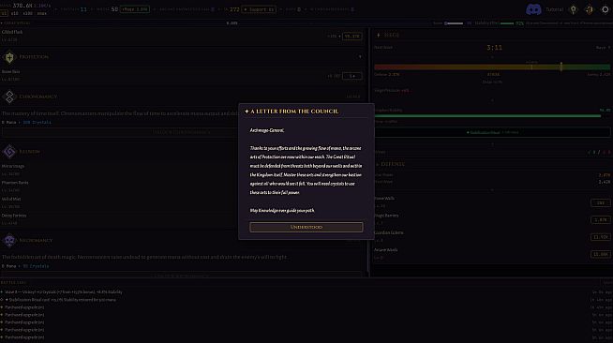Image resolution: width=613 pixels, height=343 pixels.
Task: Adjust the siege balance slider bar
Action: pos(492,67)
